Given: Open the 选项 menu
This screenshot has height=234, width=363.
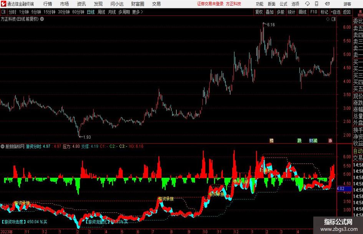Looking at the screenshot, I should click(x=295, y=4).
